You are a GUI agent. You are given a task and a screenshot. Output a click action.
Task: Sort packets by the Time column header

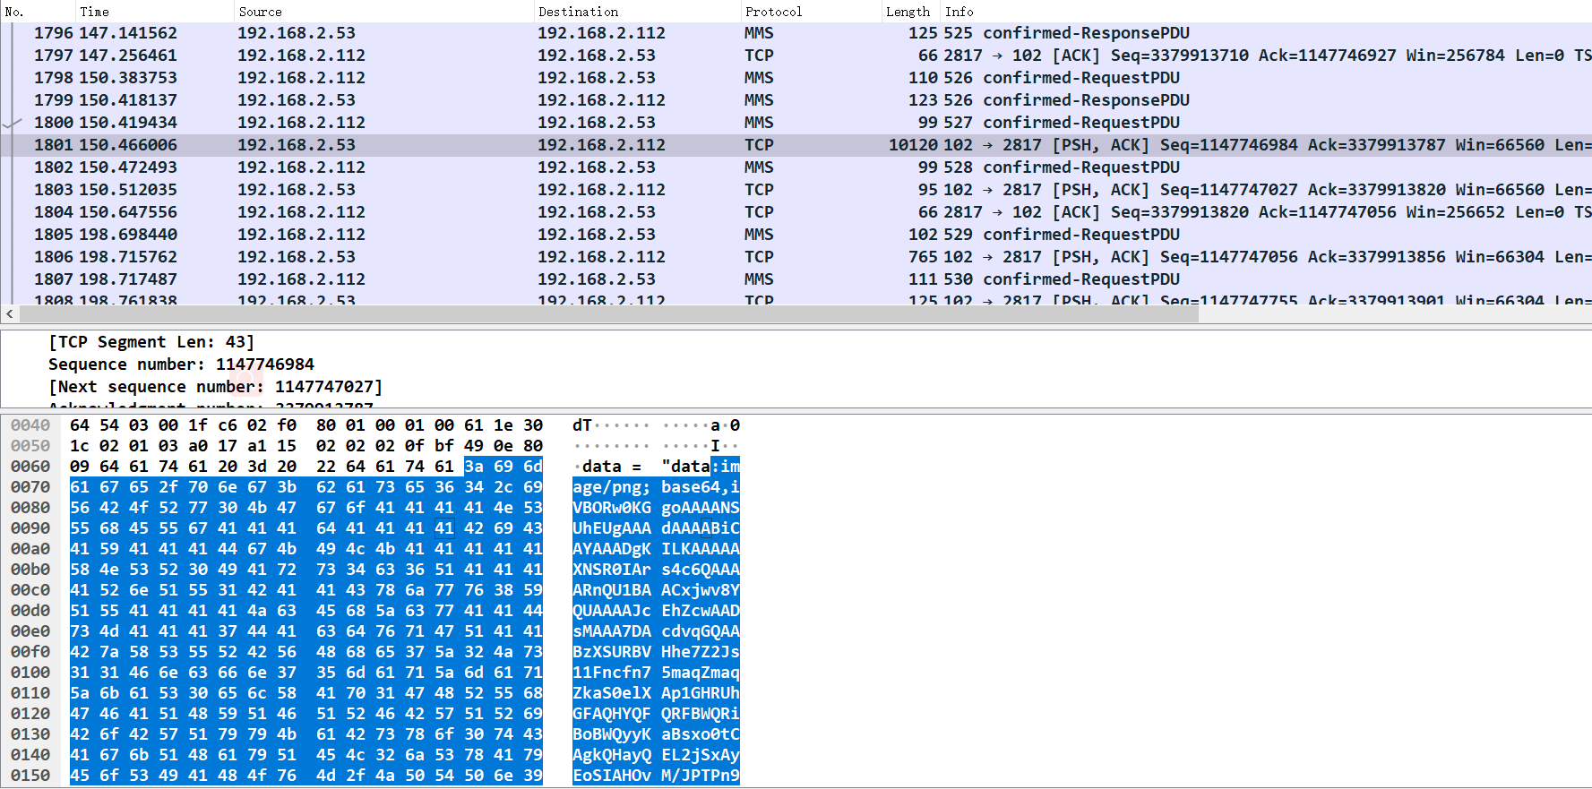point(94,12)
